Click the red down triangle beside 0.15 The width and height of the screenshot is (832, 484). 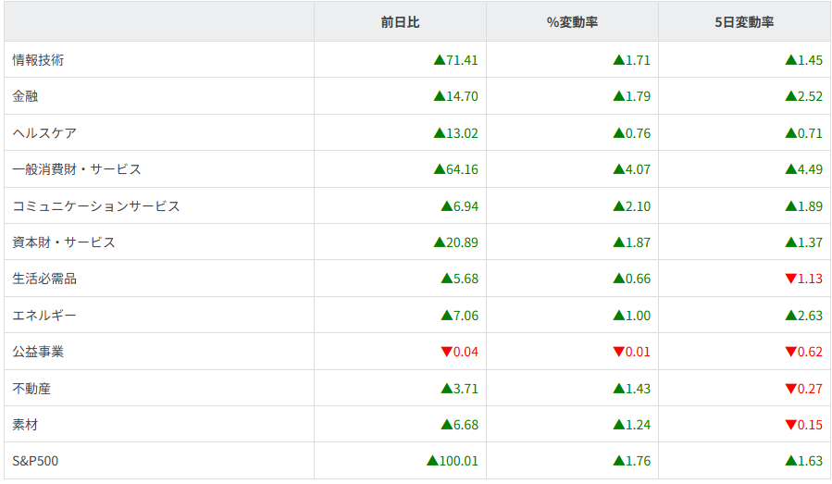[x=790, y=425]
